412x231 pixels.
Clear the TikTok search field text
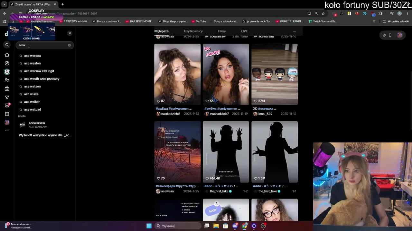point(69,45)
